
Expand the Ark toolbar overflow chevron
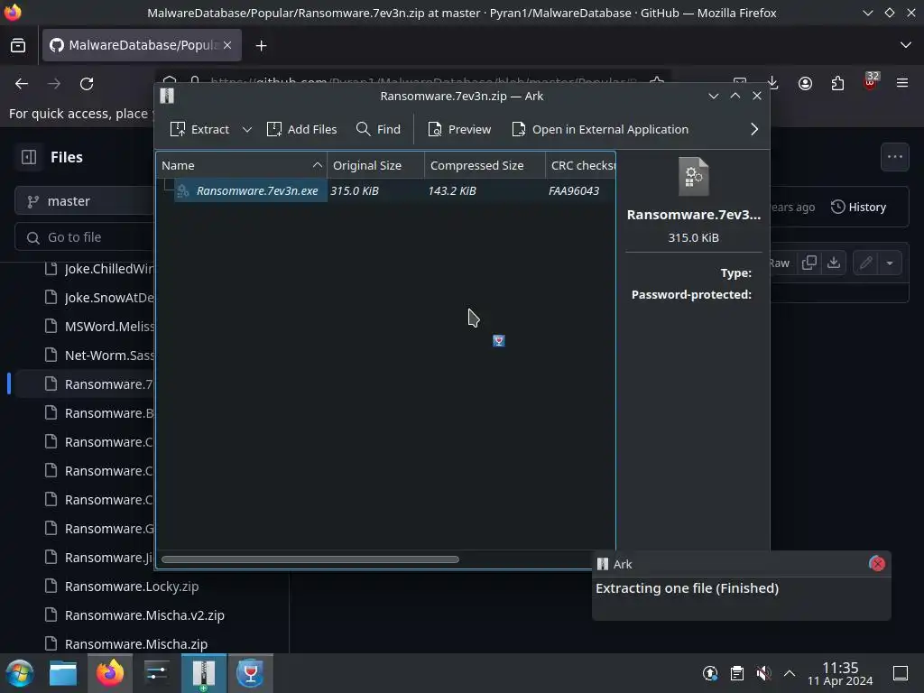(x=754, y=129)
